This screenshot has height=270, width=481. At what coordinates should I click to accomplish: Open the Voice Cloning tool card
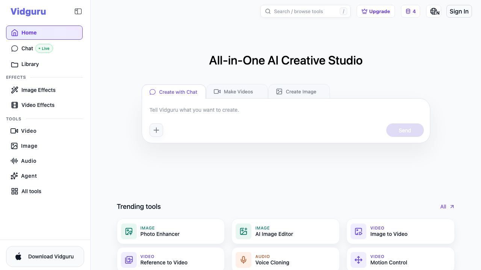pos(286,259)
